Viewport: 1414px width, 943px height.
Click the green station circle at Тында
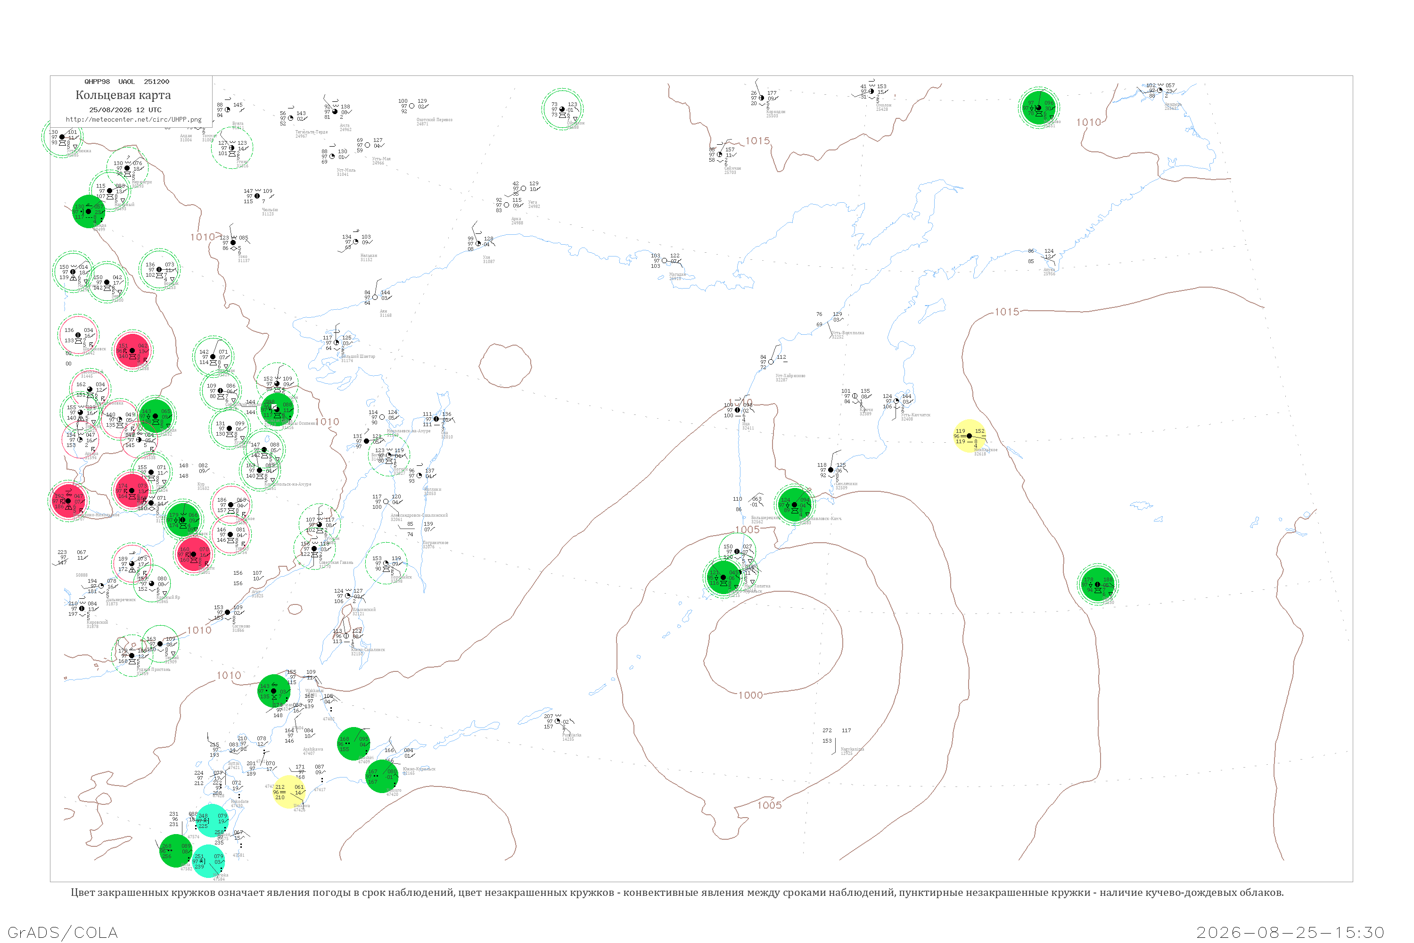coord(89,212)
